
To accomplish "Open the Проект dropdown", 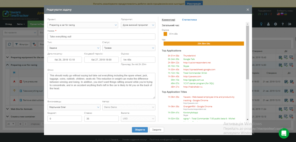I will (74, 25).
